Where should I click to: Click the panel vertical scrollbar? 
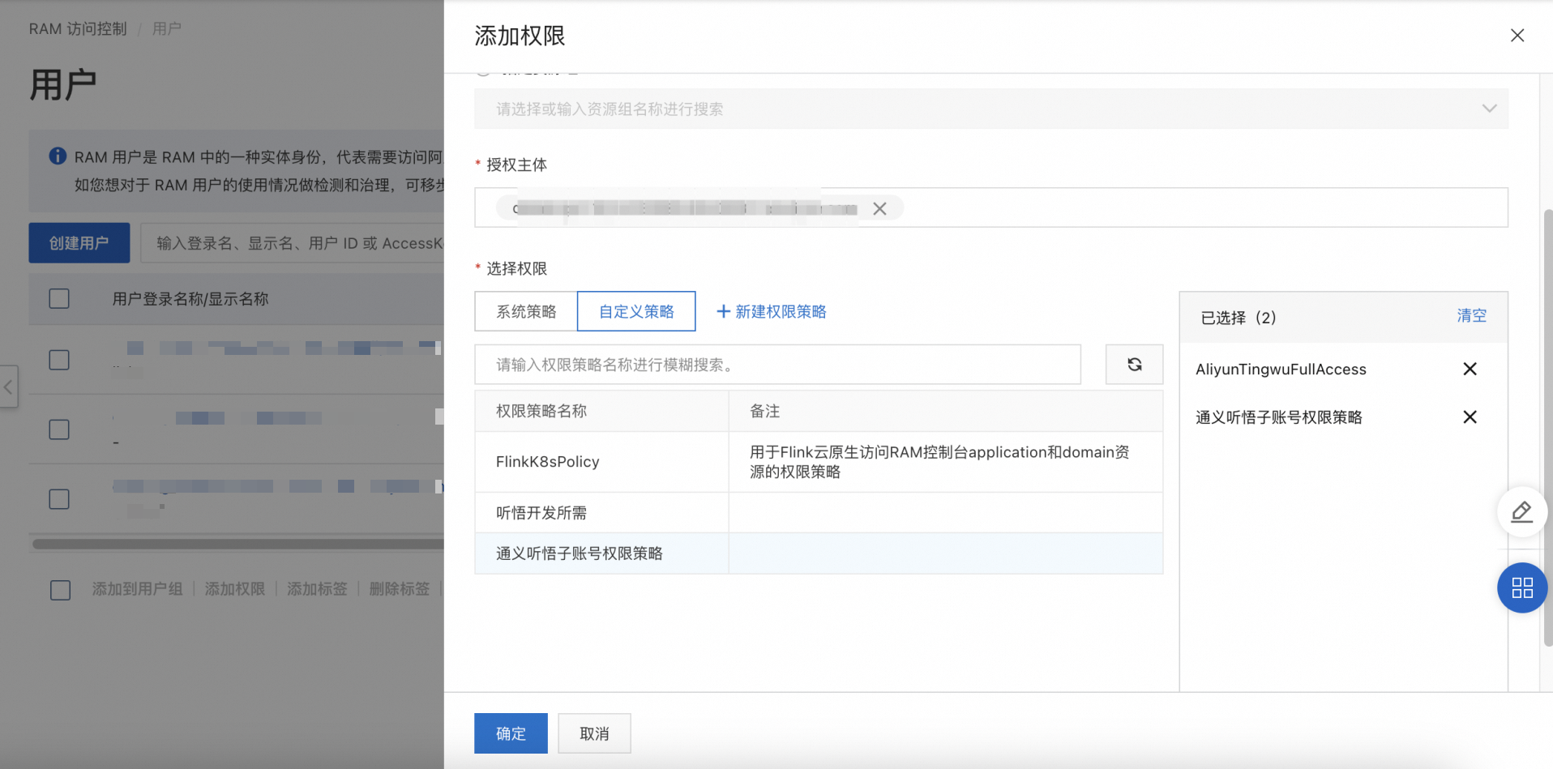(x=1548, y=427)
